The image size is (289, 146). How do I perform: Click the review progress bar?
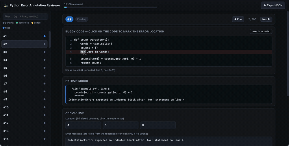click(x=110, y=8)
